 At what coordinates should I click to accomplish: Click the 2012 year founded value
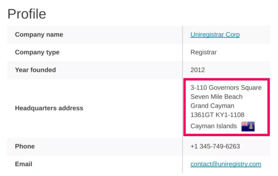pos(197,70)
